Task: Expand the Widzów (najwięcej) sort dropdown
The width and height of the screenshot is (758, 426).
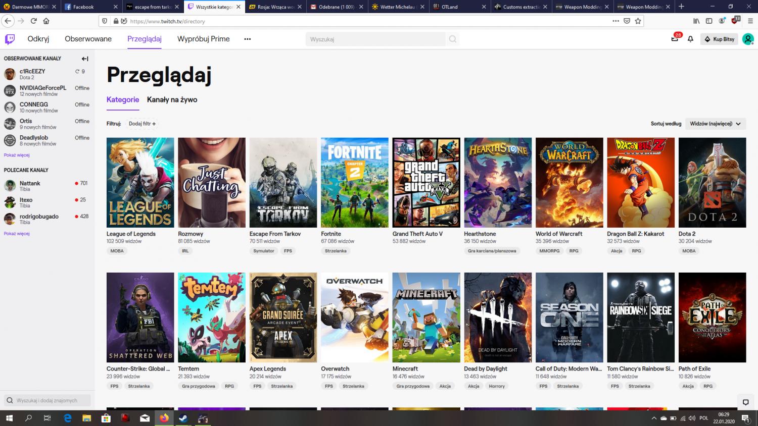Action: pyautogui.click(x=715, y=124)
